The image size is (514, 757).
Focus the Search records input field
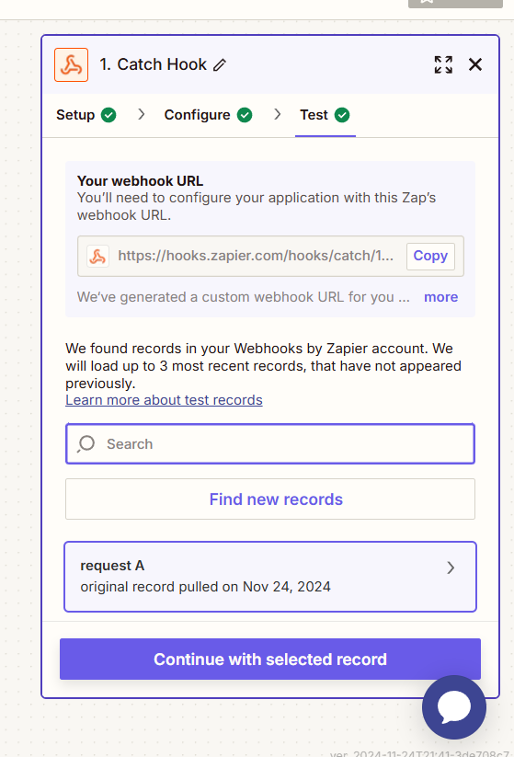270,443
